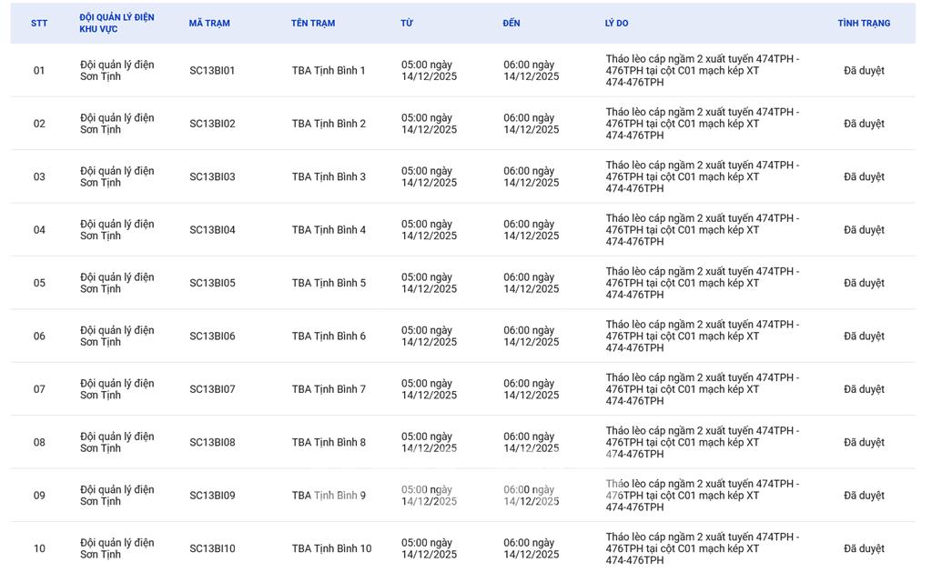Click the TÊN TRẠM column header

coord(313,24)
